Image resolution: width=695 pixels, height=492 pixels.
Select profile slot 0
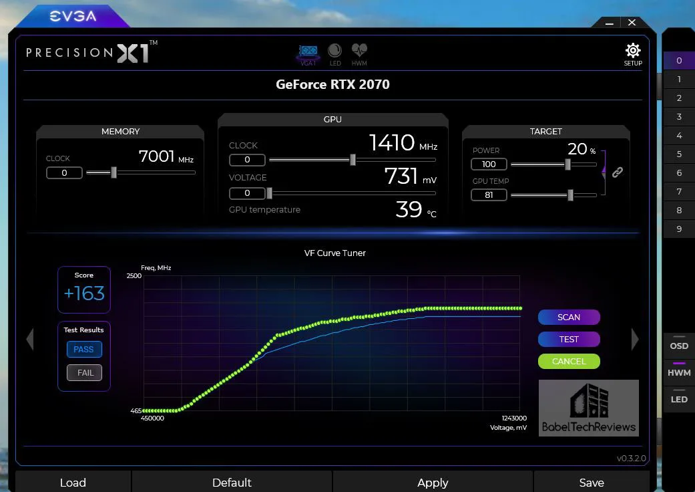678,61
